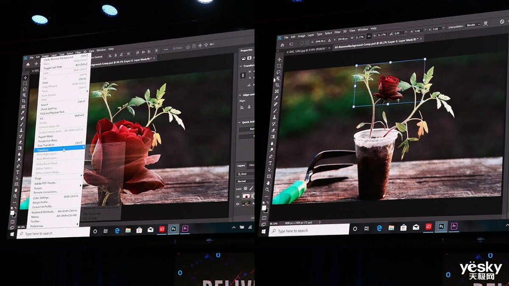Open Photoshop from the right screen taskbar
This screenshot has width=509, height=286.
coord(441,226)
